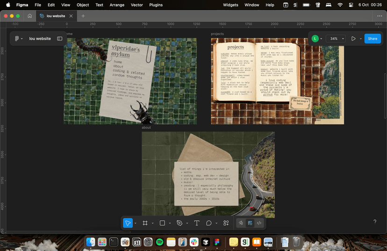The height and width of the screenshot is (251, 387).
Task: Select the Rectangle shape tool
Action: (162, 223)
